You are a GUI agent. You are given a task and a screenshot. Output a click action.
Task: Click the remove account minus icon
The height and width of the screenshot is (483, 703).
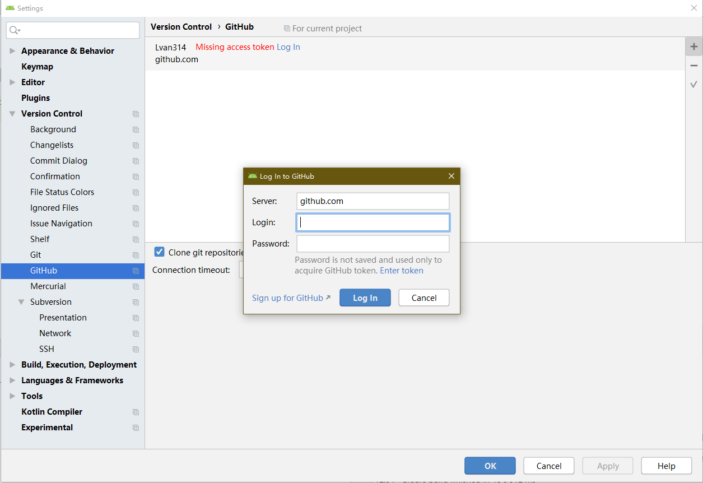coord(693,66)
